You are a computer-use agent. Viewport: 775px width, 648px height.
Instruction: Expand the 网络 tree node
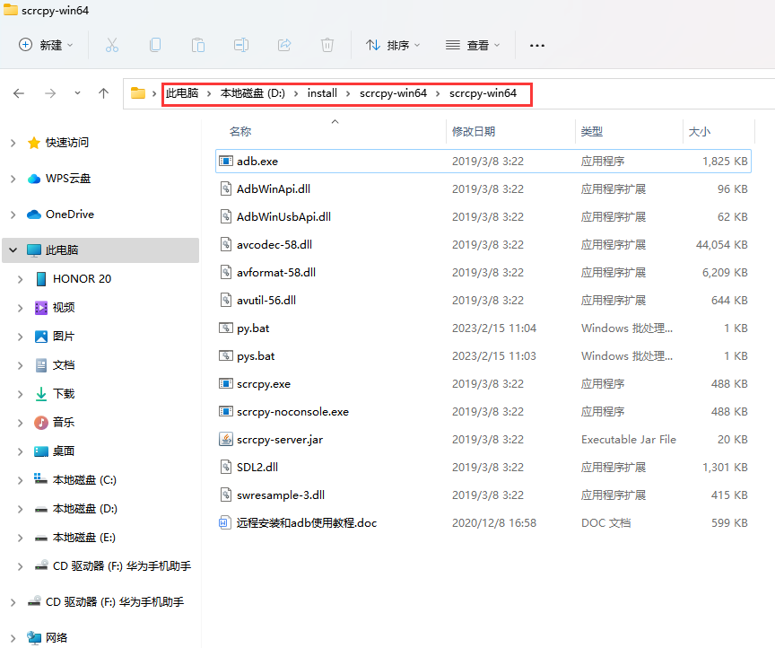pos(13,638)
